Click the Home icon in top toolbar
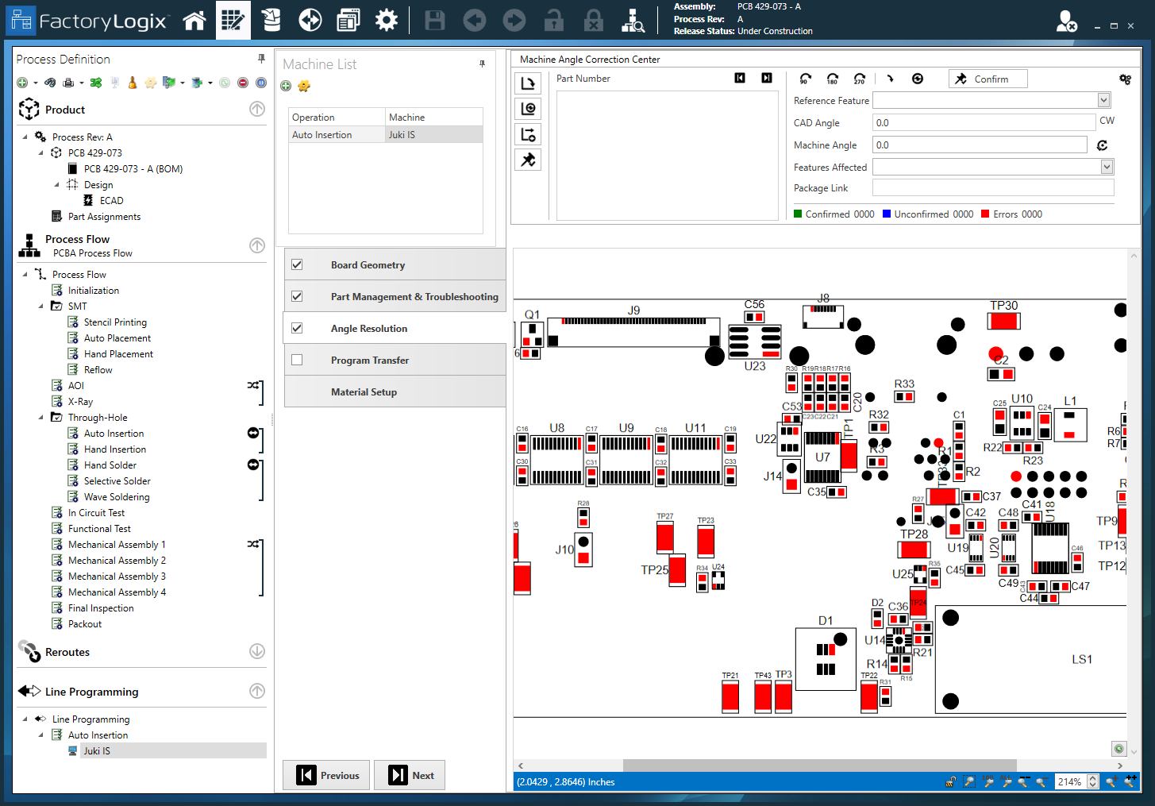The image size is (1155, 806). (x=194, y=21)
